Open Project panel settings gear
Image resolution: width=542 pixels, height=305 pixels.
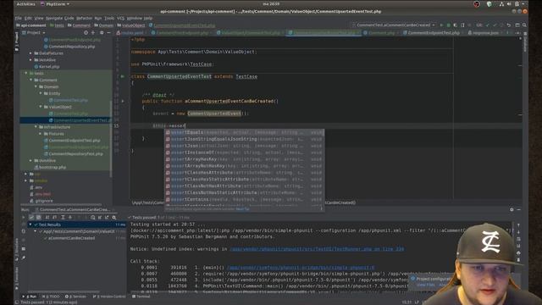click(x=102, y=32)
